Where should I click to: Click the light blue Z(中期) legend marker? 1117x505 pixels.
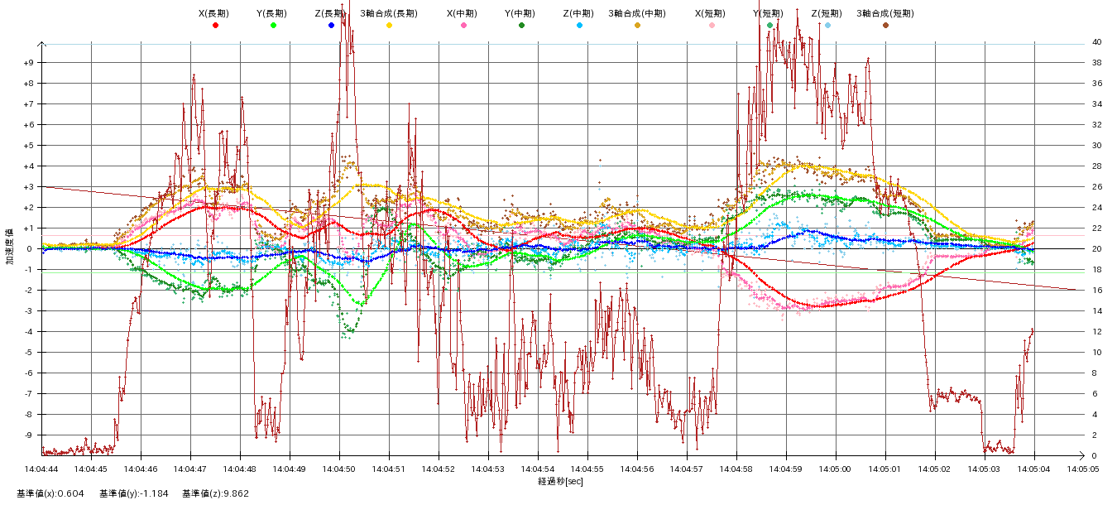pos(579,26)
